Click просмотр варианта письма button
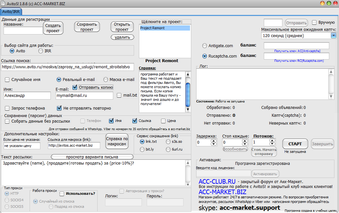The width and height of the screenshot is (339, 213). pyautogui.click(x=92, y=157)
